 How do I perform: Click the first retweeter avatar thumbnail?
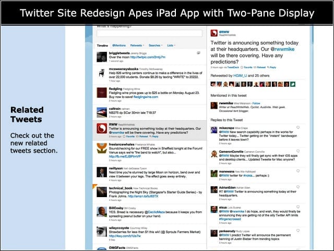click(213, 84)
